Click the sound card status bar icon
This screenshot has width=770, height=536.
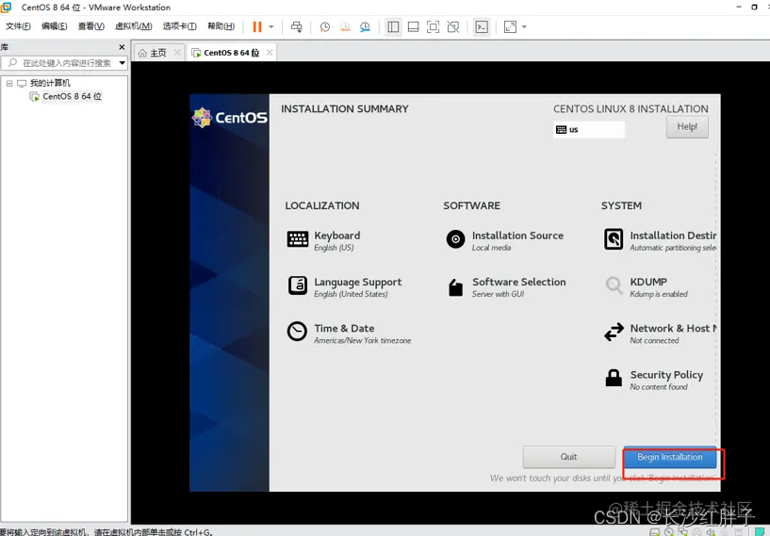click(711, 532)
